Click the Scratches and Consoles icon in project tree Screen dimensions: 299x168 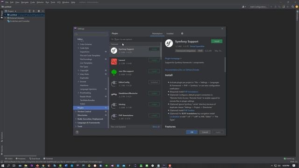[8, 21]
